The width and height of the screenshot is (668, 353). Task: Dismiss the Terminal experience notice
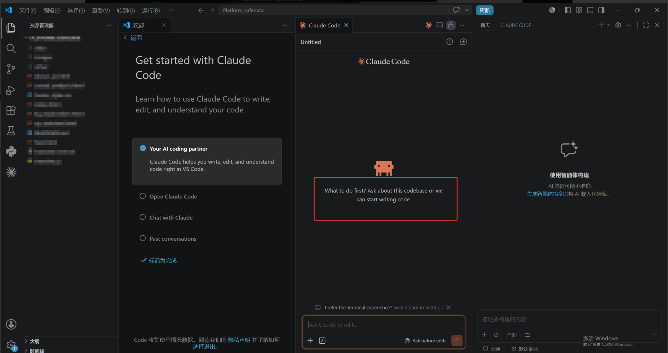pyautogui.click(x=448, y=308)
